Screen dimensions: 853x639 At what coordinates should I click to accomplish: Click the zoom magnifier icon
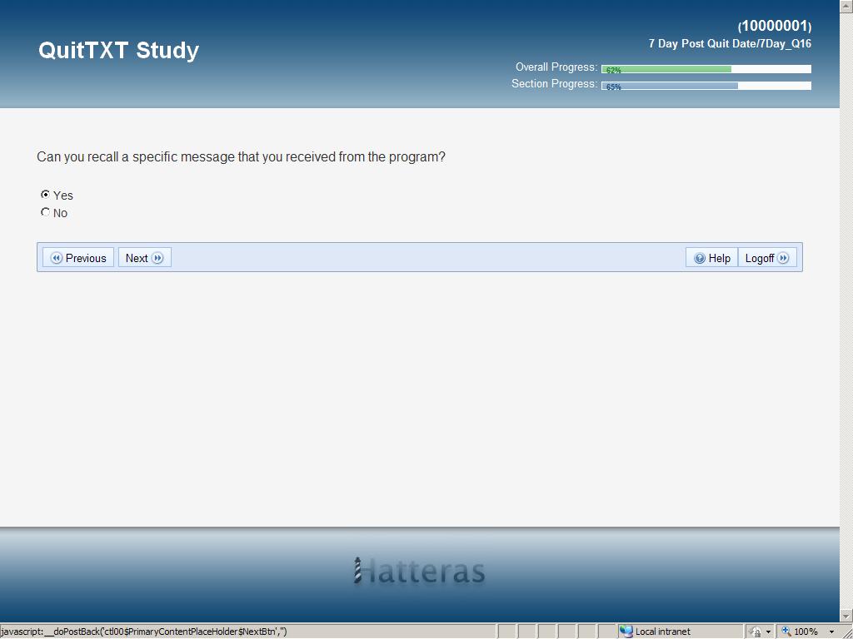tap(786, 632)
